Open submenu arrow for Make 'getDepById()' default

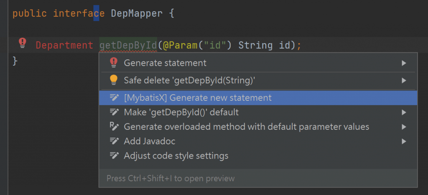(x=404, y=112)
